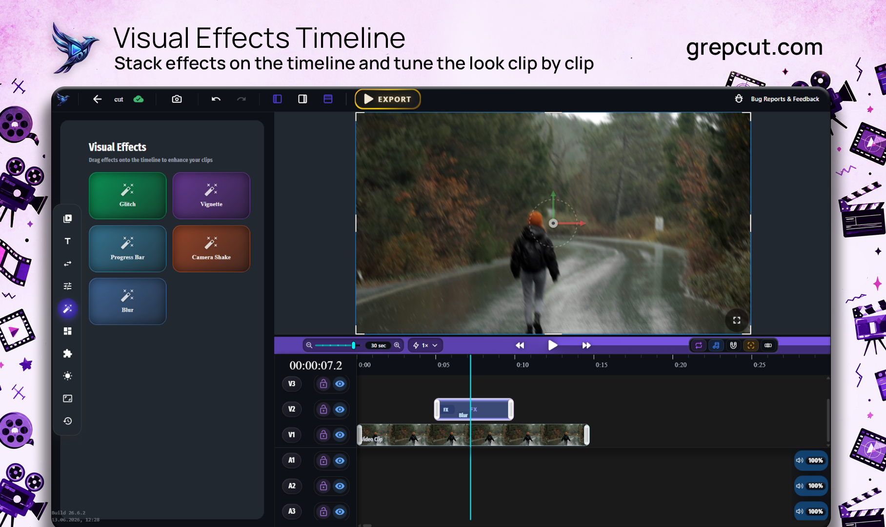Select the Video Clip on V1
Viewport: 886px width, 527px height.
(x=473, y=435)
